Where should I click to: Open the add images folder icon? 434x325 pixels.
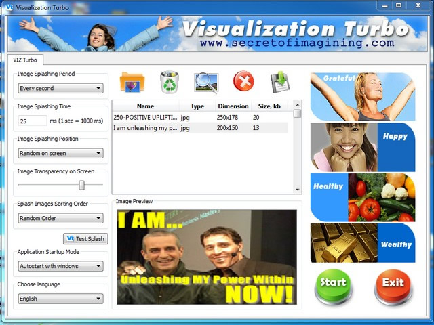[132, 83]
